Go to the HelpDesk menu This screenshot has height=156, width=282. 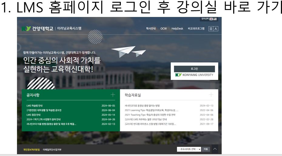tap(177, 29)
